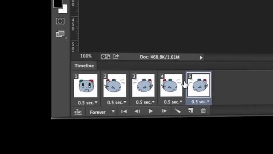This screenshot has width=273, height=154.
Task: Click the background white color swatch
Action: pyautogui.click(x=64, y=9)
